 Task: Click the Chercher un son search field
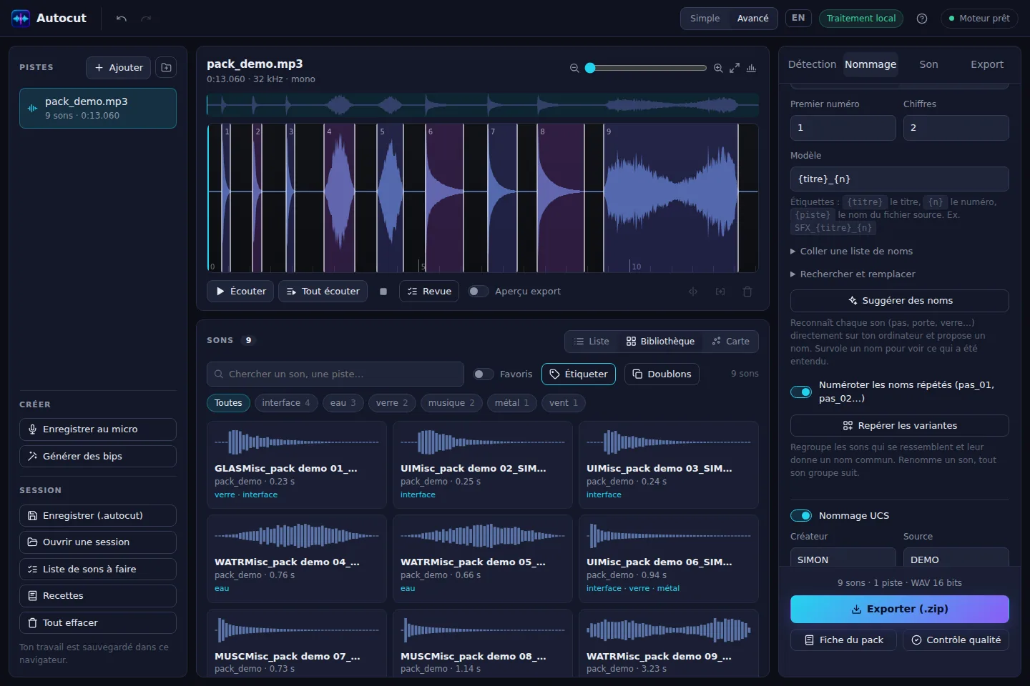pyautogui.click(x=335, y=374)
